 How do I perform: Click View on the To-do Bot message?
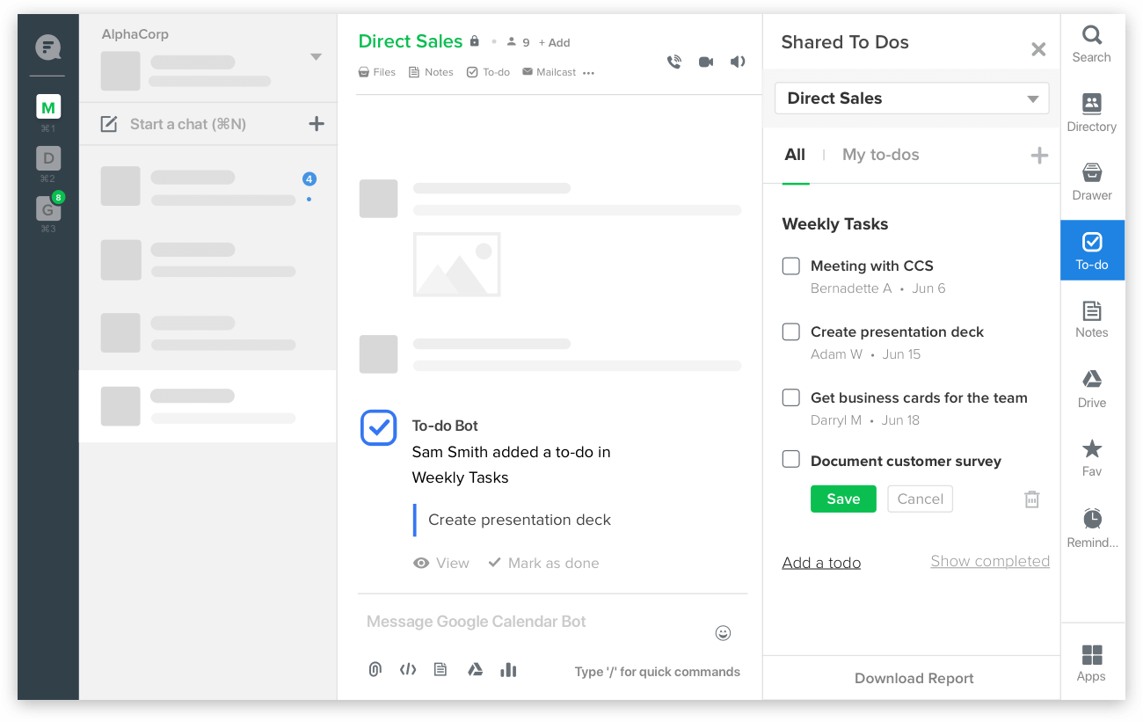(441, 563)
